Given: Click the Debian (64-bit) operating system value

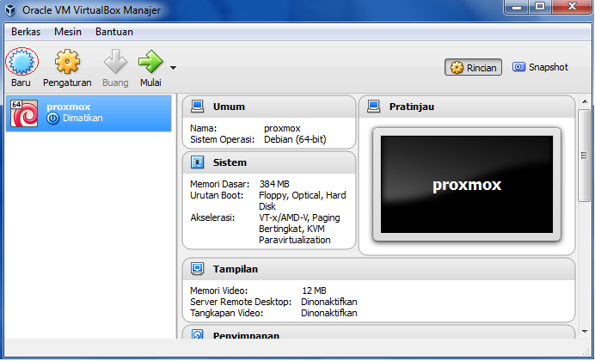Looking at the screenshot, I should click(295, 139).
